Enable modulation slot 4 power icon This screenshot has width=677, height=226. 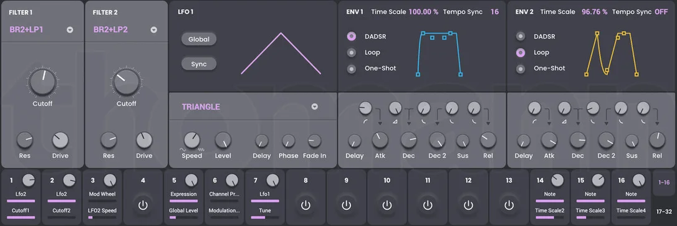coord(143,205)
